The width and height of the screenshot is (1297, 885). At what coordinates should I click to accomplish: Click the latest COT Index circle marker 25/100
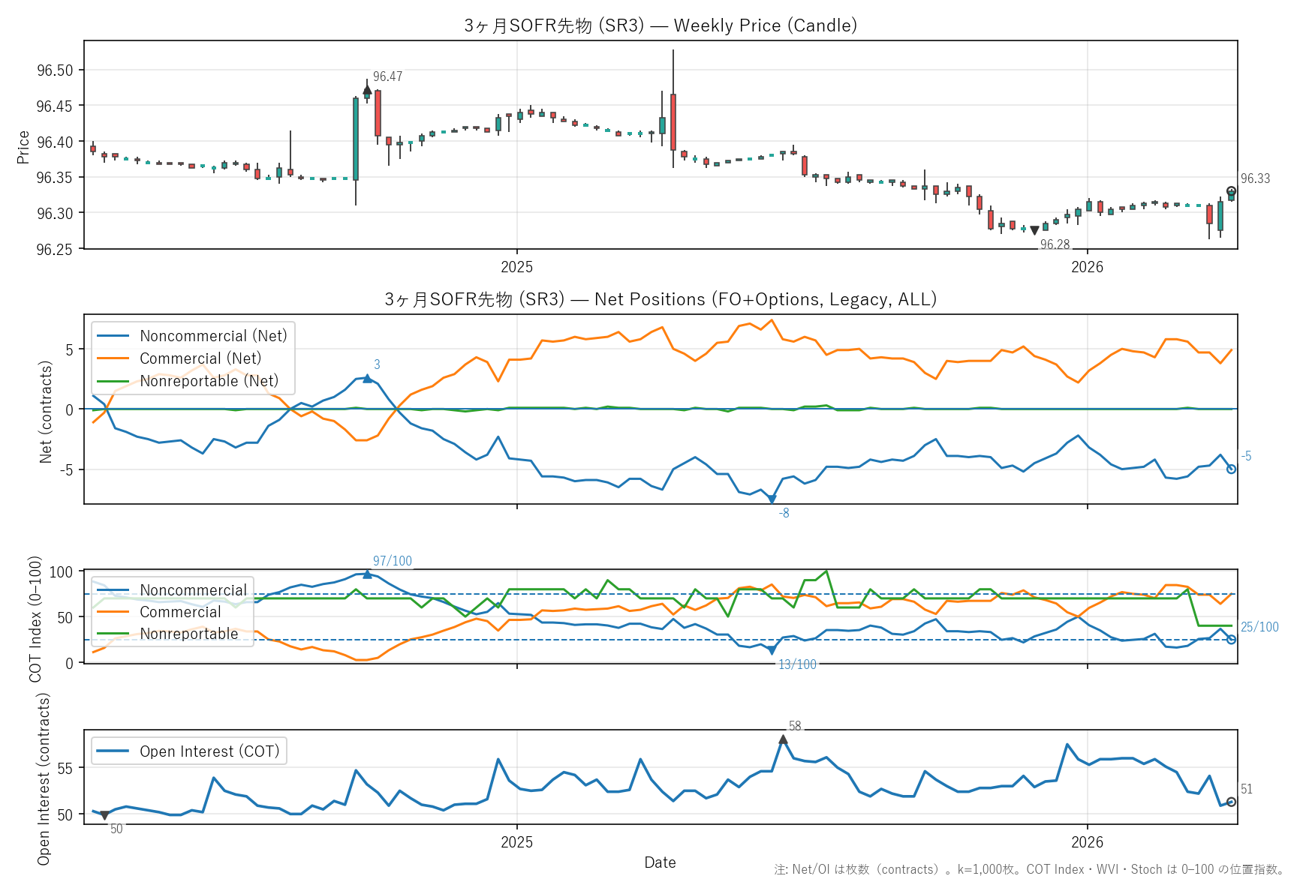1231,640
